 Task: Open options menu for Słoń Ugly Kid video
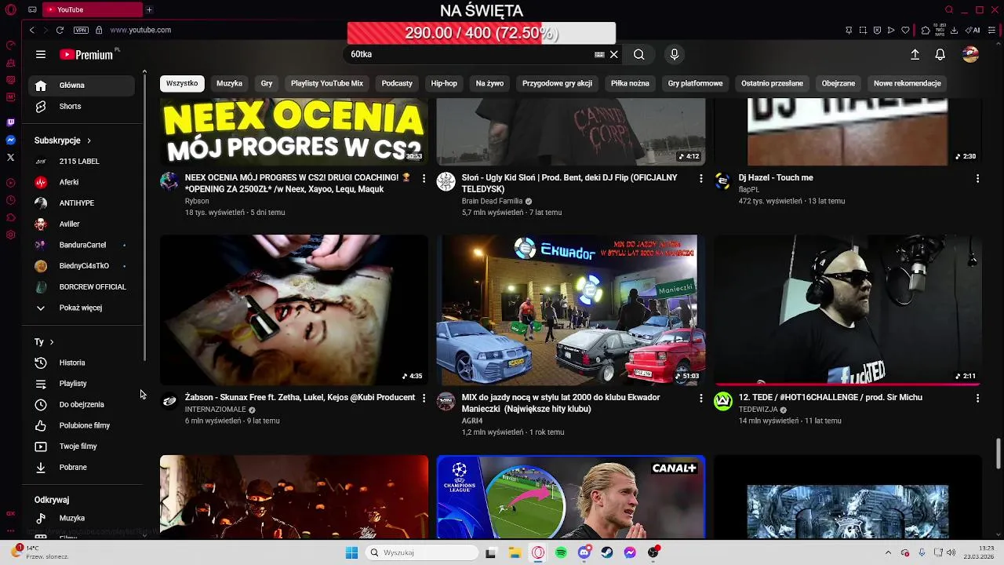point(700,179)
